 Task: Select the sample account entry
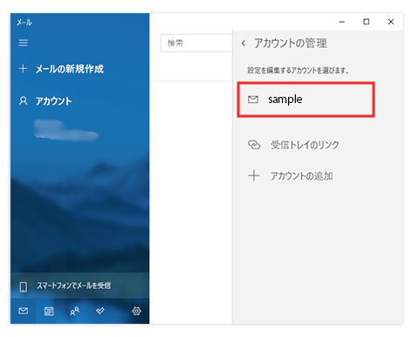click(306, 100)
